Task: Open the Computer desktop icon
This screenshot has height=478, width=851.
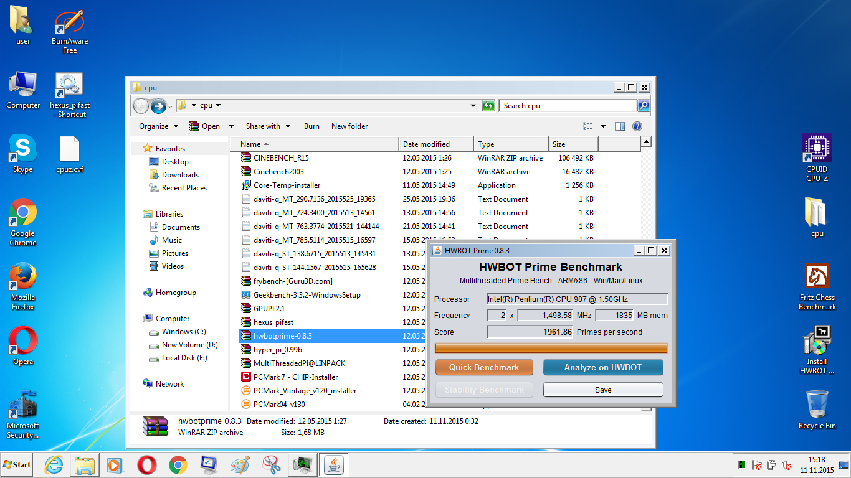Action: click(23, 90)
